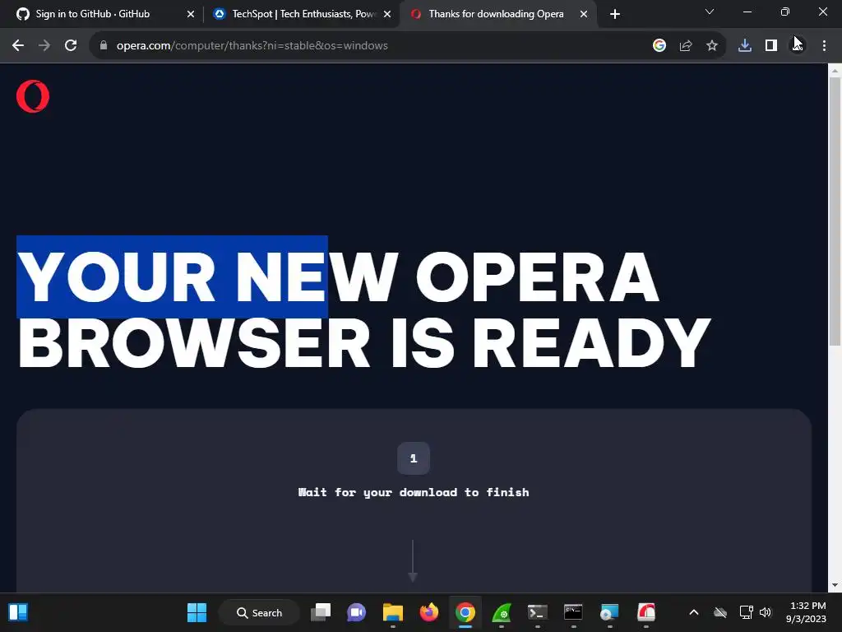Click the Google icon in address bar
This screenshot has width=842, height=632.
659,46
